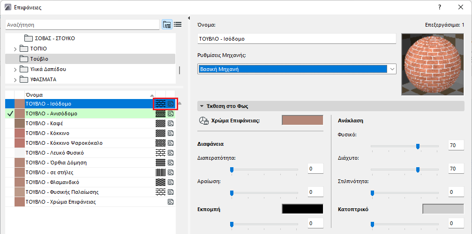This screenshot has height=234, width=472.
Task: Click texture icon of ΤΟΥΒΛΟ - Ισόδομο
Action: click(x=171, y=104)
